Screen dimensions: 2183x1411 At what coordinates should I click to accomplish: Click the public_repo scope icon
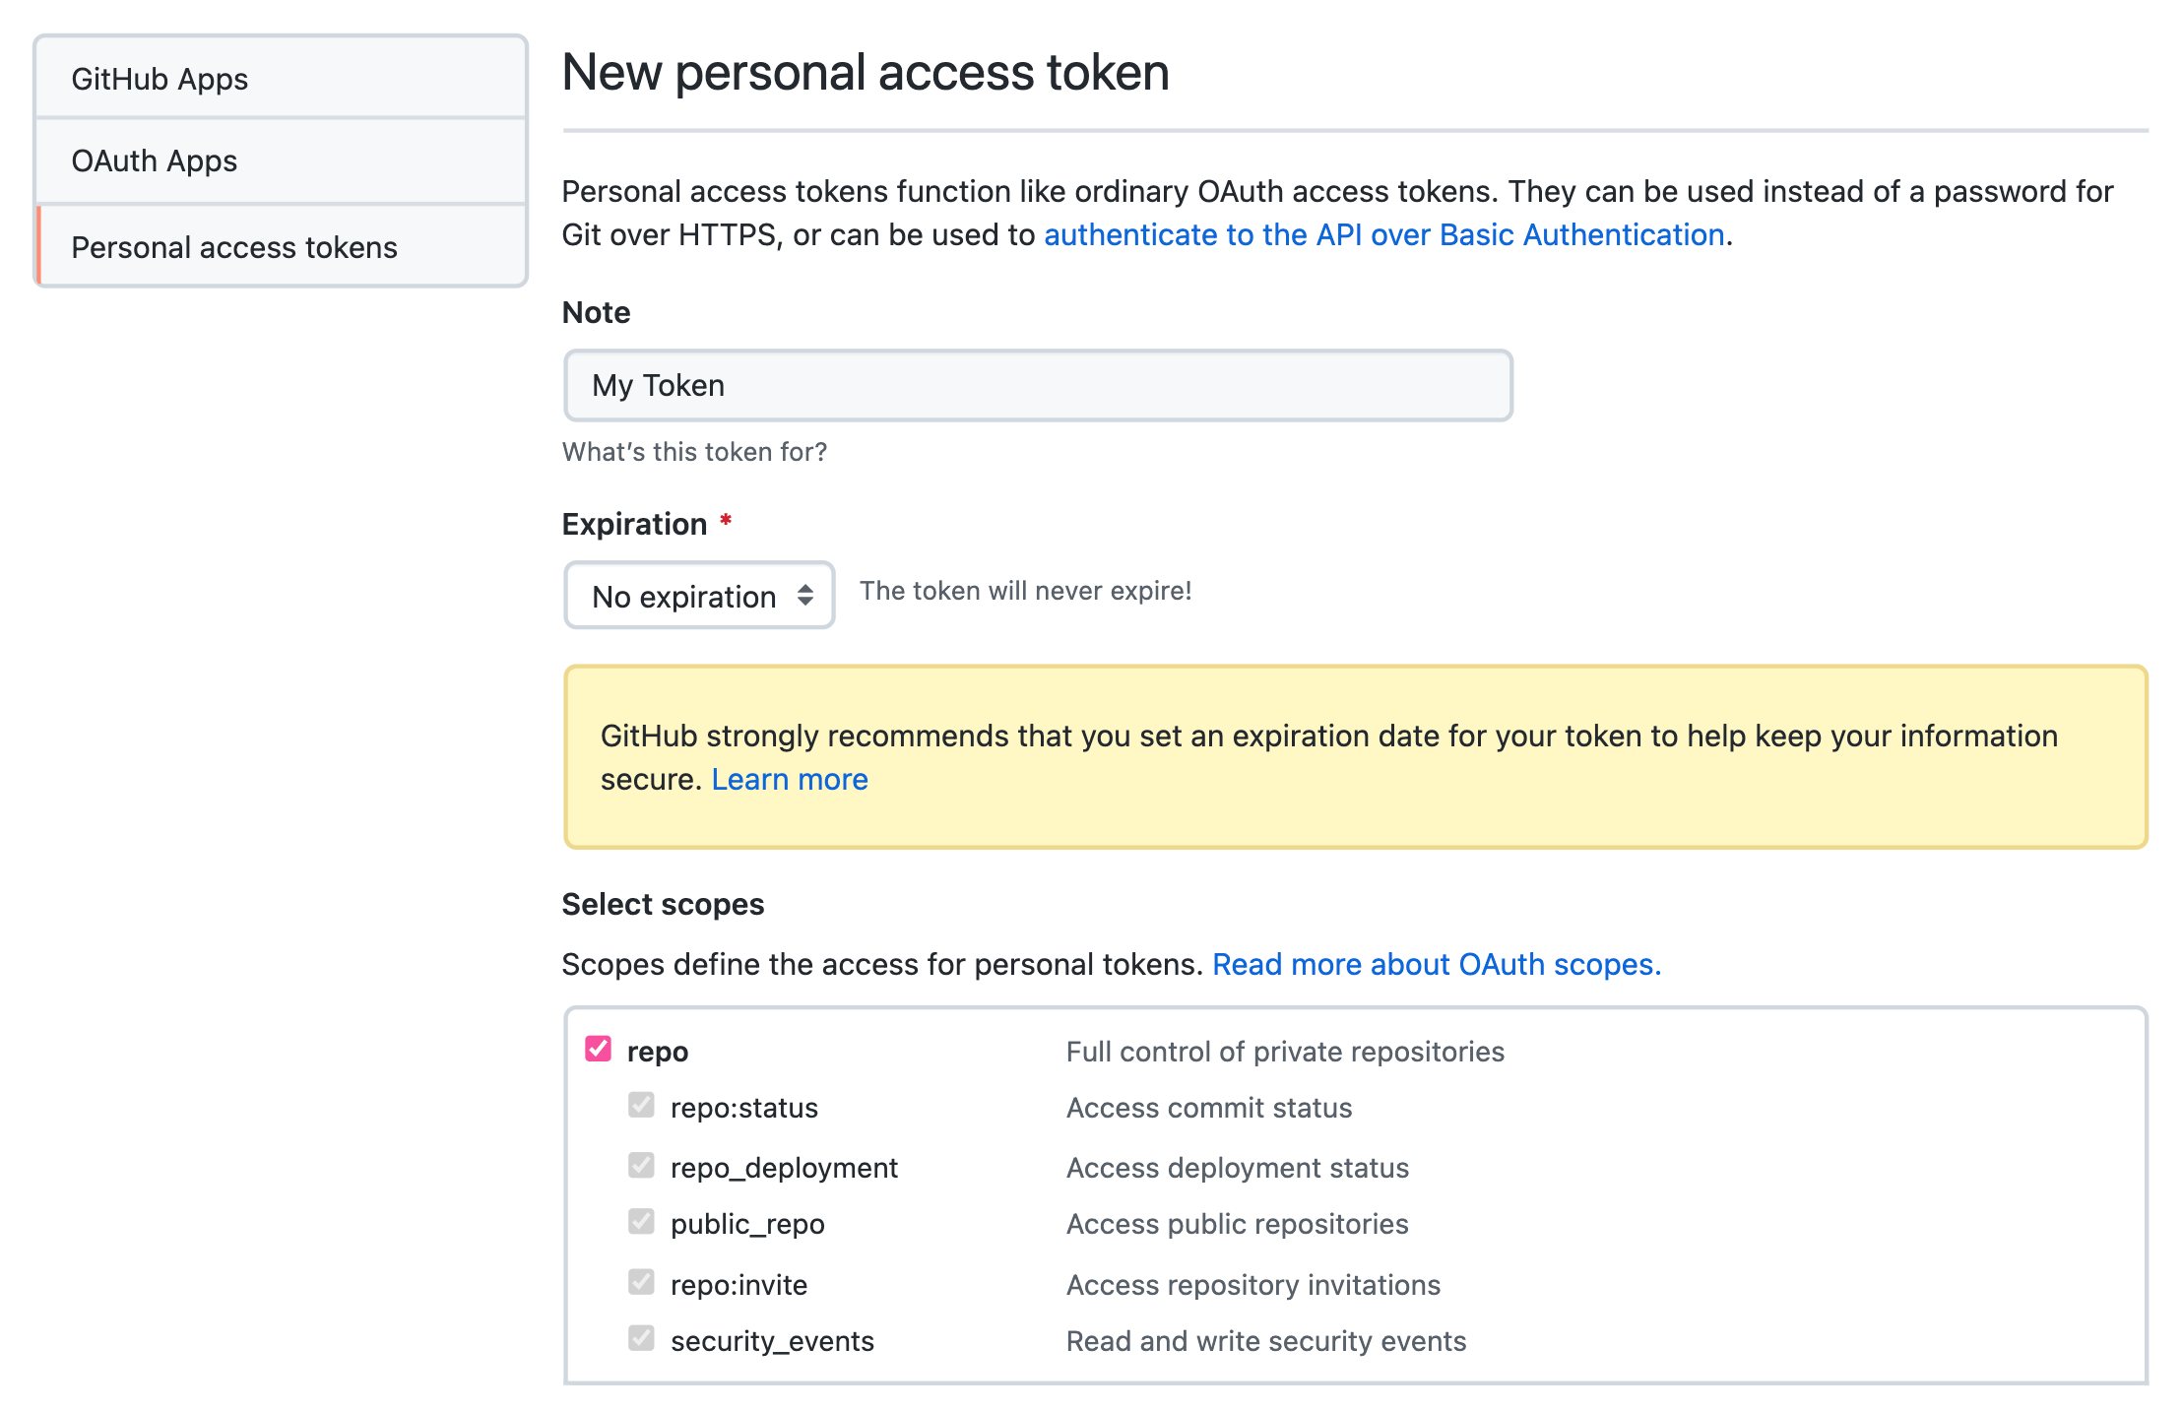(636, 1223)
